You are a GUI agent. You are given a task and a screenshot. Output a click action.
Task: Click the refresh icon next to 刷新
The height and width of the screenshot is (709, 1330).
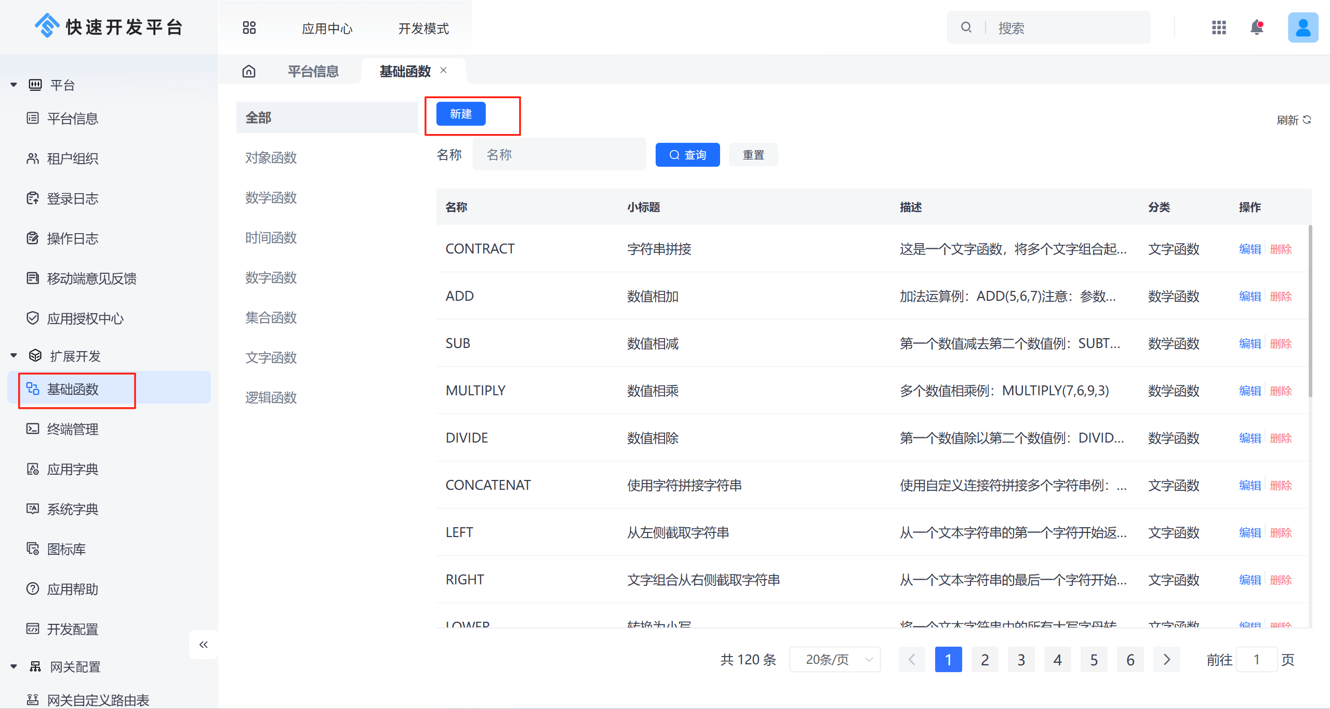(x=1307, y=120)
